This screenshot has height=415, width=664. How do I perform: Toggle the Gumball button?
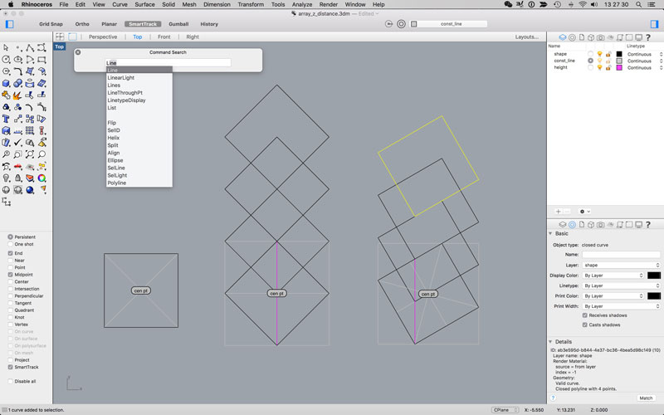point(178,24)
